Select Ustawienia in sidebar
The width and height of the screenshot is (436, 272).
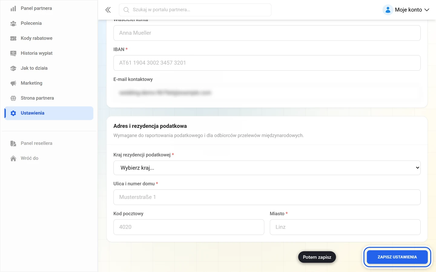49,113
